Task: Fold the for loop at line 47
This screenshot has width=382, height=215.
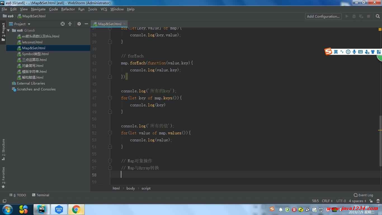Action: (110, 98)
